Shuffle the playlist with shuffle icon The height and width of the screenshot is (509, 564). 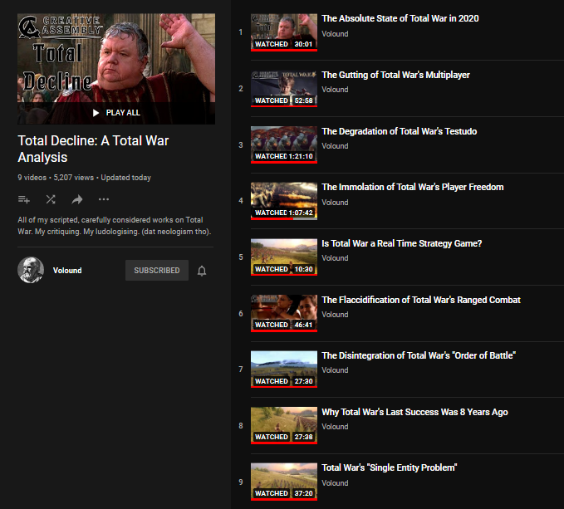(x=51, y=199)
